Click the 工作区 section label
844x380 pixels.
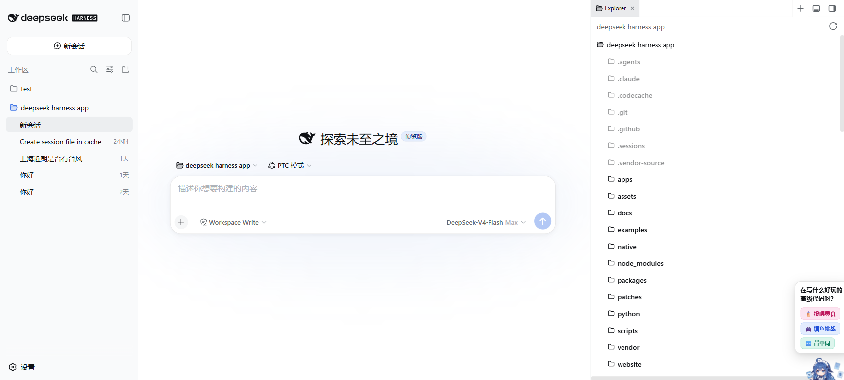(18, 70)
